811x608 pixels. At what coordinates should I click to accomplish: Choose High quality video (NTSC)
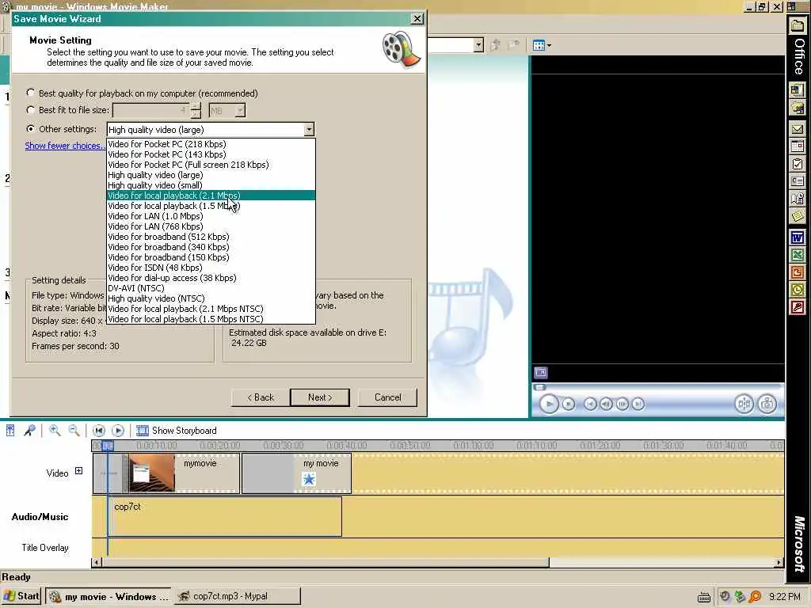coord(211,298)
